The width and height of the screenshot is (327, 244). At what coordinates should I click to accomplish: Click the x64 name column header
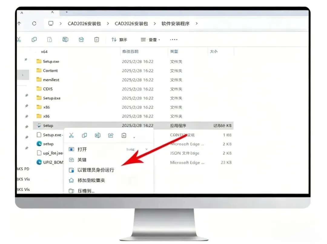[44, 51]
